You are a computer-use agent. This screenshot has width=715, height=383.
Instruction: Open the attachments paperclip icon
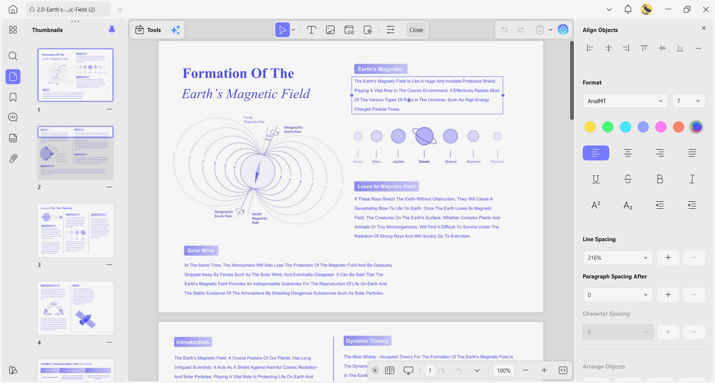point(13,158)
